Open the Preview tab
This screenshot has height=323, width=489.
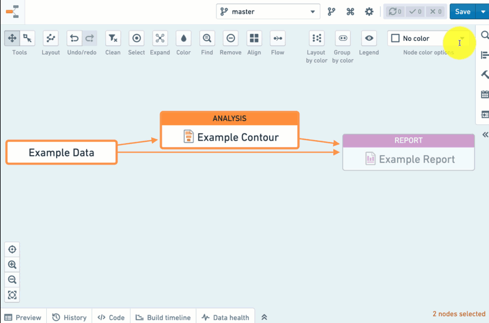[23, 317]
